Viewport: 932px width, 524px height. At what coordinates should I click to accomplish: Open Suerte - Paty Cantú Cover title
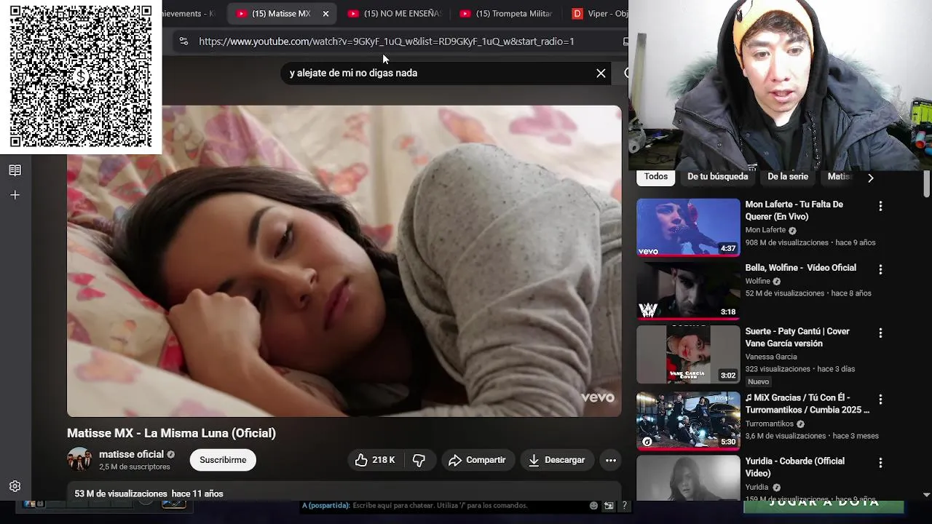[x=797, y=337]
